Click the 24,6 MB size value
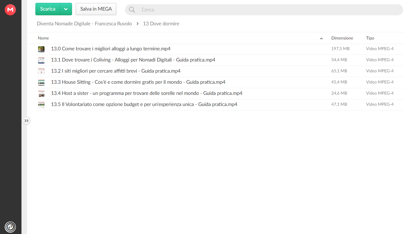The width and height of the screenshot is (404, 234). (x=339, y=93)
